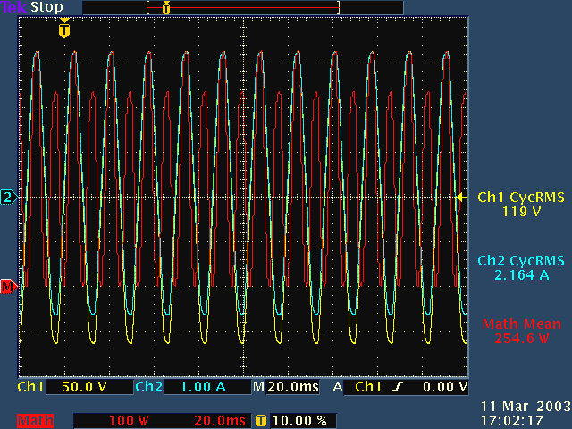The height and width of the screenshot is (429, 572).
Task: Select the red Math waveform reference marker
Action: pyautogui.click(x=8, y=286)
